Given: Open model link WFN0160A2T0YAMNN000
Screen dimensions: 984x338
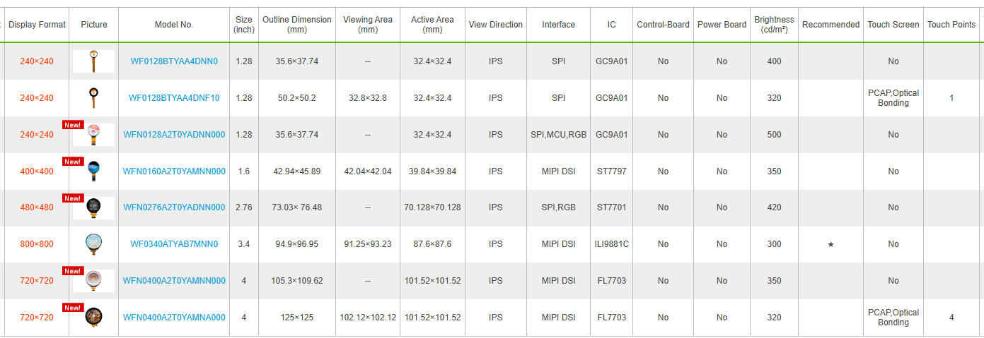Looking at the screenshot, I should click(174, 171).
